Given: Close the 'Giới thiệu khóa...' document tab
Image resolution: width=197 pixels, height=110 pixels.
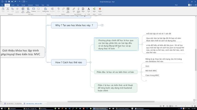Looking at the screenshot, I should 46,104.
